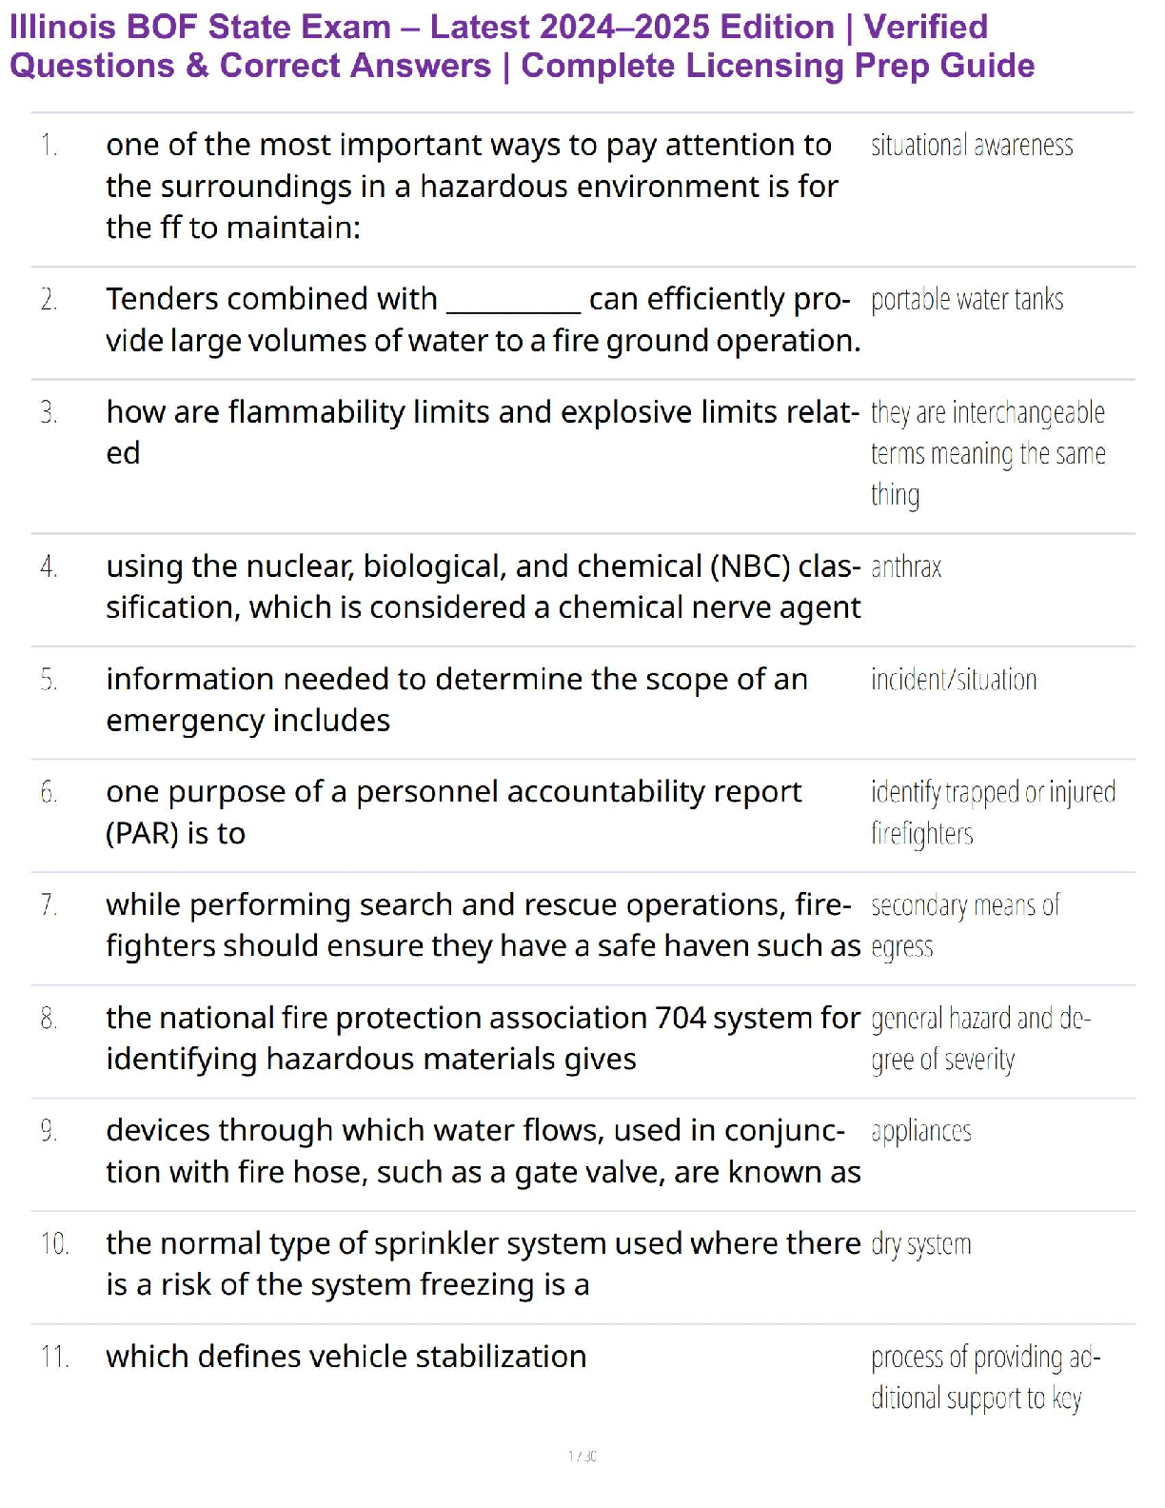1165x1508 pixels.
Task: Click the vehicle stabilization question text
Action: tap(346, 1357)
